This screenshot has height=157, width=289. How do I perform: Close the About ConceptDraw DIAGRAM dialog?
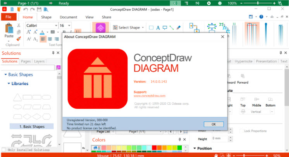222,37
